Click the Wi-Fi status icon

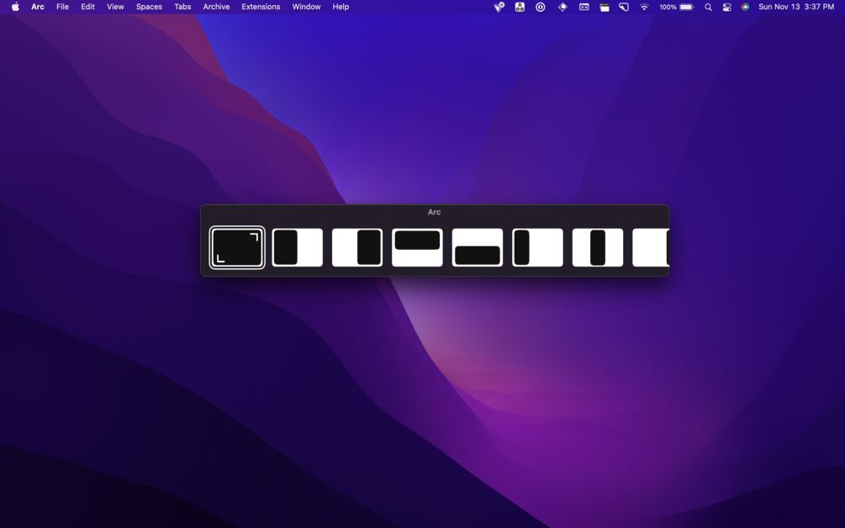644,7
